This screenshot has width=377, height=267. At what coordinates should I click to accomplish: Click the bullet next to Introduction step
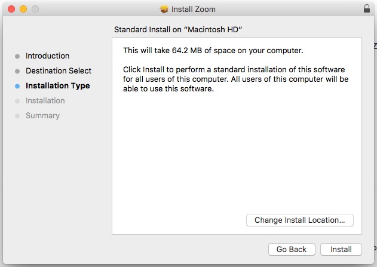17,56
